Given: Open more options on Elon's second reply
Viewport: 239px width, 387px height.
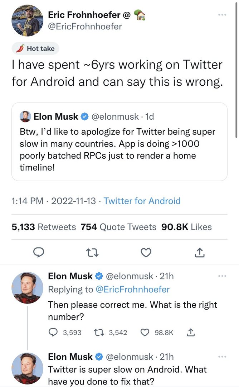Looking at the screenshot, I should [222, 357].
